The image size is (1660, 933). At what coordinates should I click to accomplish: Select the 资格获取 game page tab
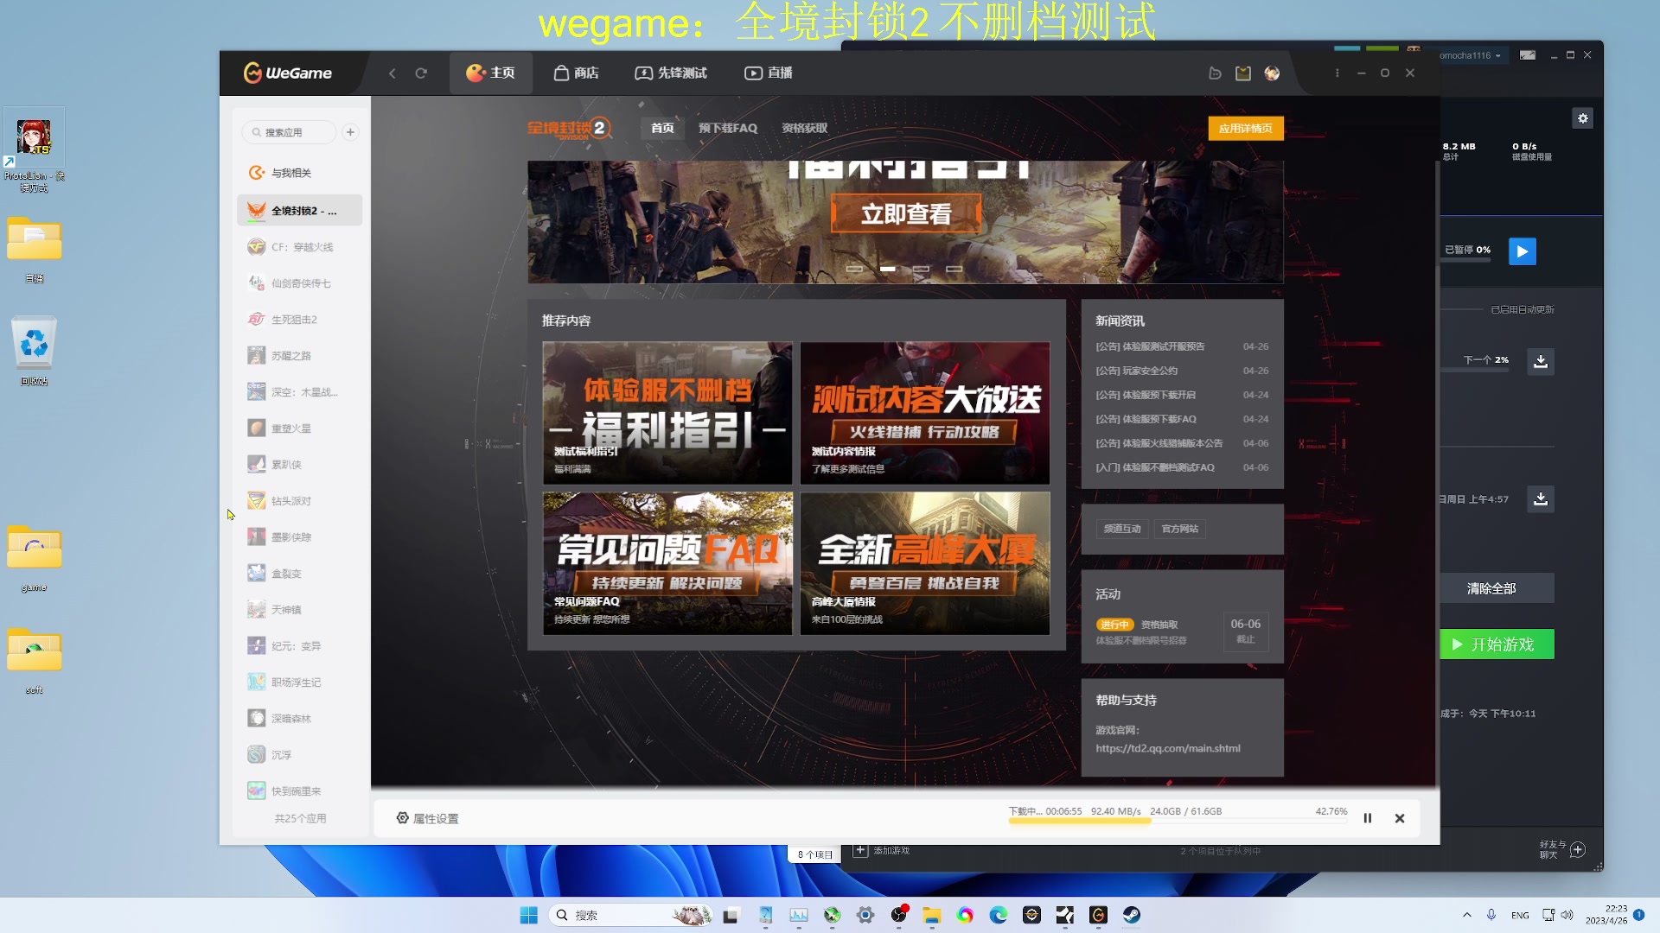[x=805, y=128]
